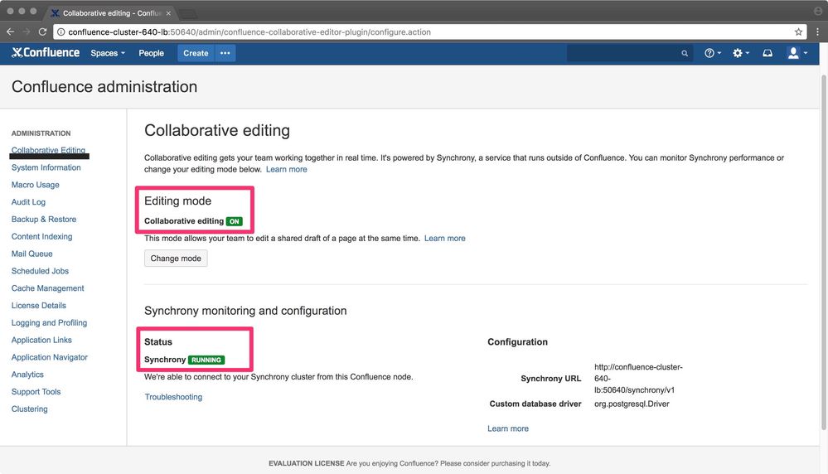The width and height of the screenshot is (828, 474).
Task: Open System Information in the sidebar
Action: (46, 167)
